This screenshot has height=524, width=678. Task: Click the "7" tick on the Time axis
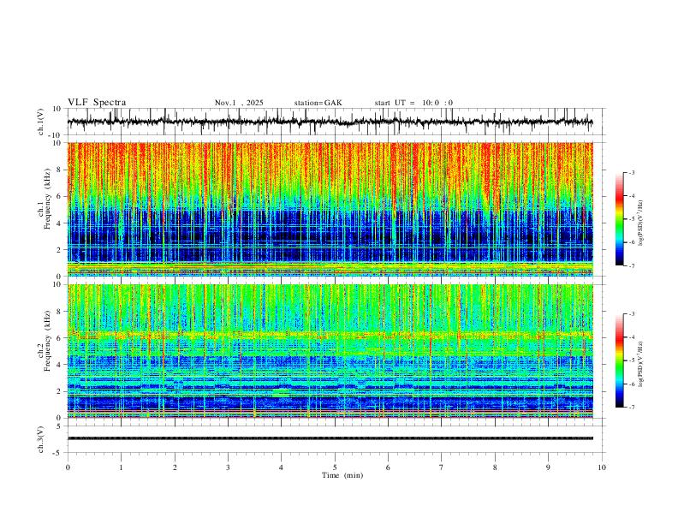[x=442, y=467]
